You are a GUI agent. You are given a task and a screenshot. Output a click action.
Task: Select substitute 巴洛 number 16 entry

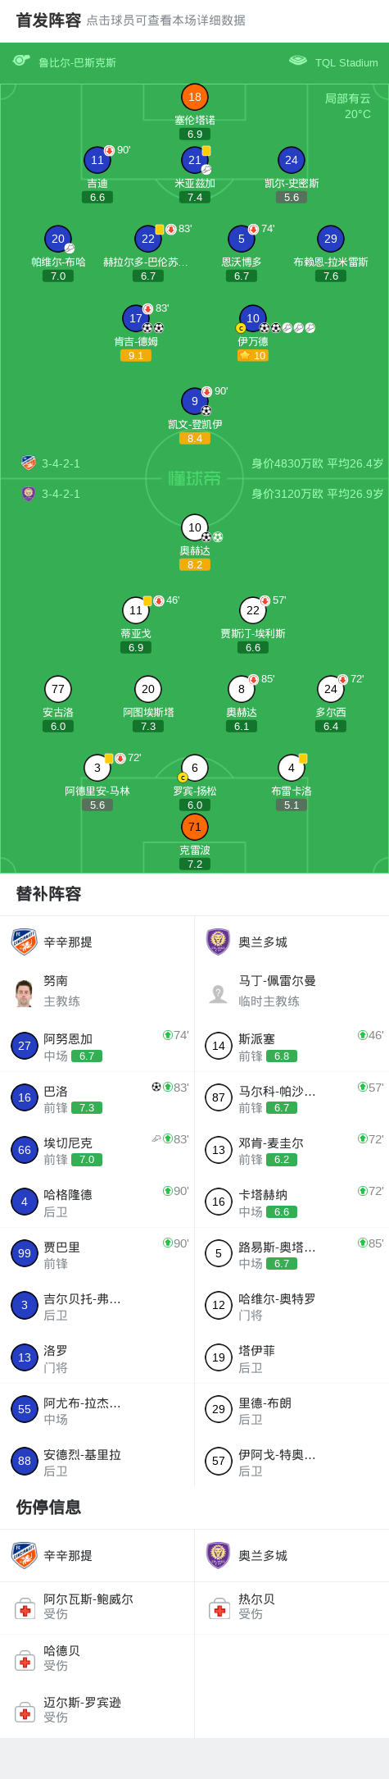(x=97, y=1097)
